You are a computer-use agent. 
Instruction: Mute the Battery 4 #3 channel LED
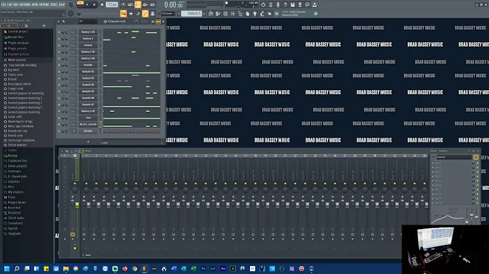(x=59, y=52)
